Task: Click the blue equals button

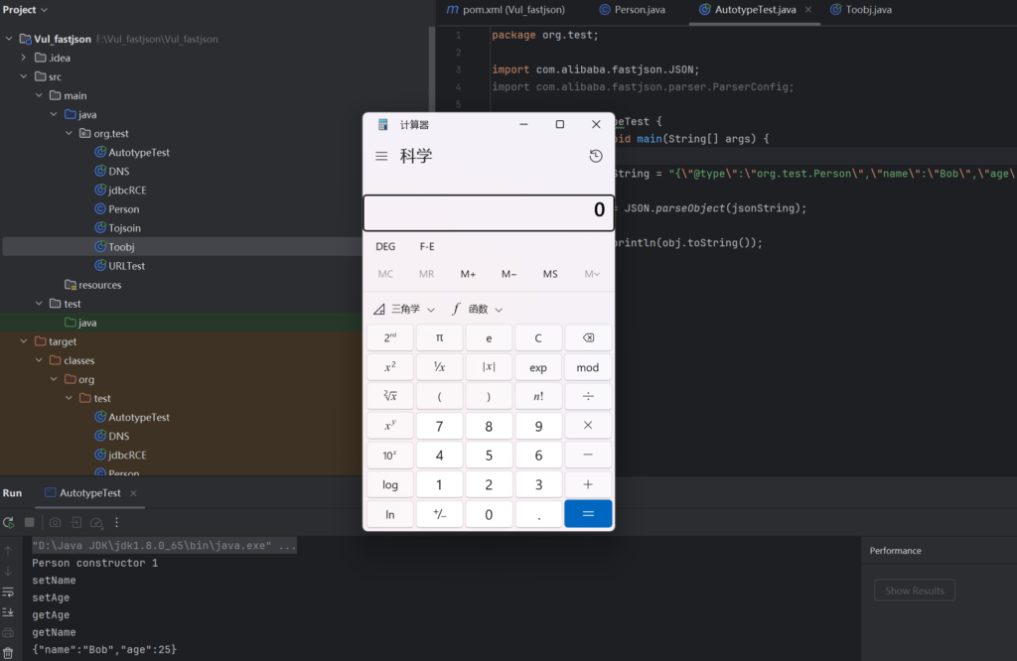Action: click(x=588, y=514)
